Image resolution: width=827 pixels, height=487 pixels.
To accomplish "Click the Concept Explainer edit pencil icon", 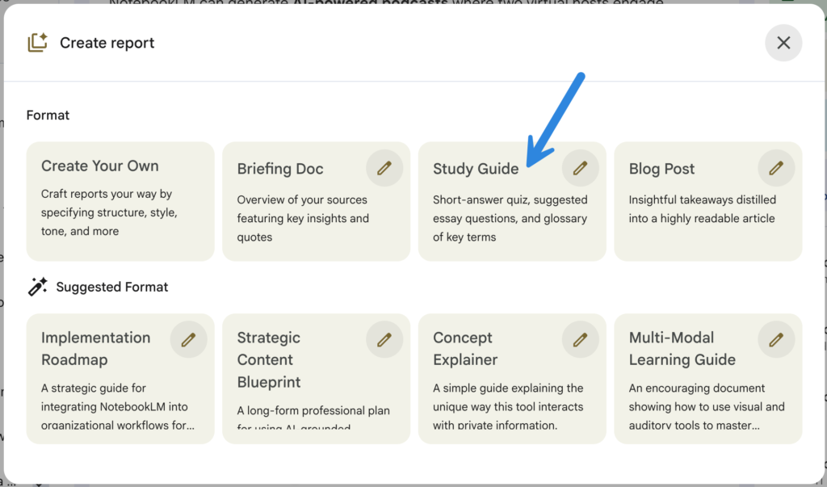I will tap(580, 340).
